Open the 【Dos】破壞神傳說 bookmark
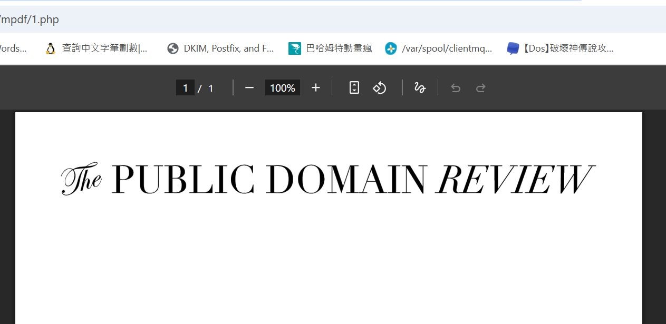Image resolution: width=666 pixels, height=324 pixels. pos(561,48)
